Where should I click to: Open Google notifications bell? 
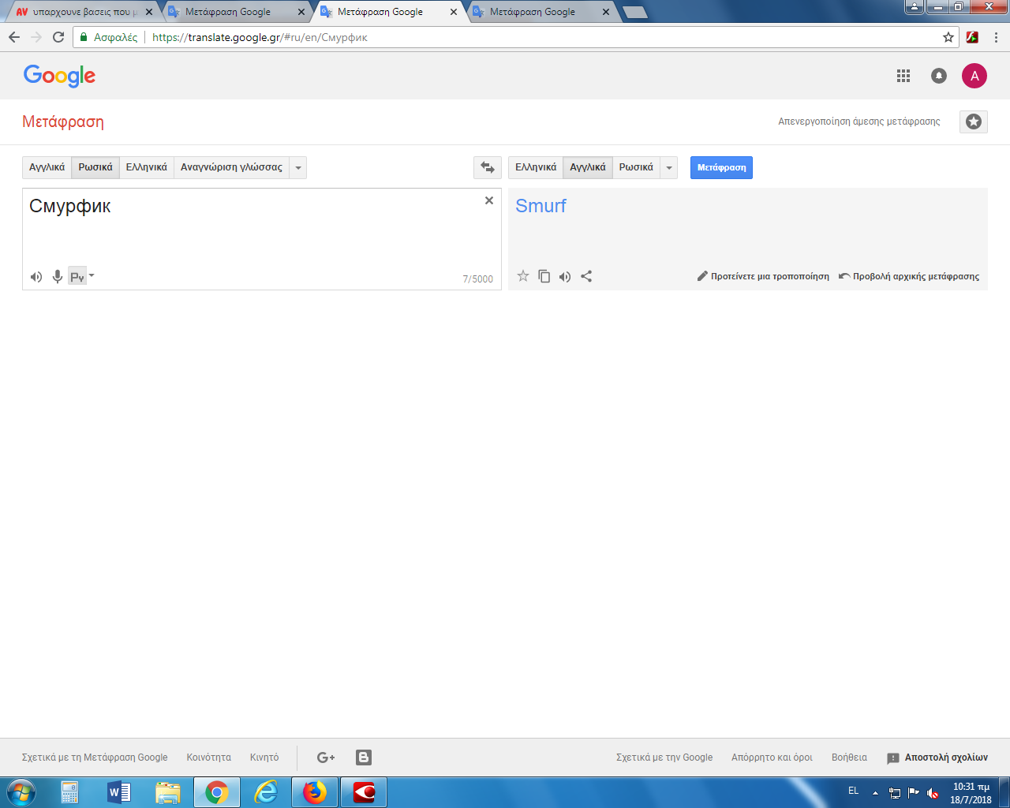coord(939,76)
